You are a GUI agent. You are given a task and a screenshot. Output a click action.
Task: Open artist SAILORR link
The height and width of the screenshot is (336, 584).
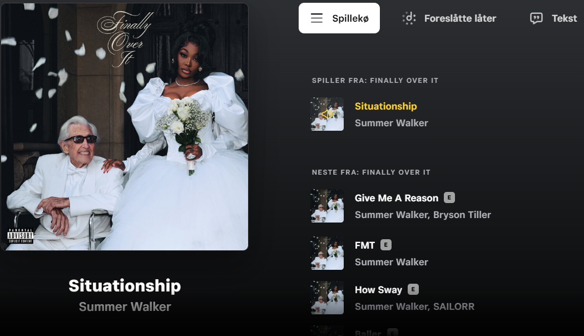point(454,307)
